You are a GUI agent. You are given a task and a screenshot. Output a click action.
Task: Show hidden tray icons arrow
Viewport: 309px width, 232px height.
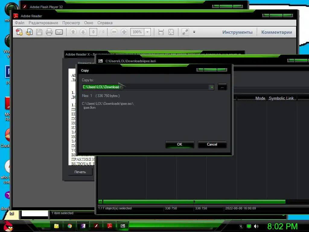click(x=241, y=227)
